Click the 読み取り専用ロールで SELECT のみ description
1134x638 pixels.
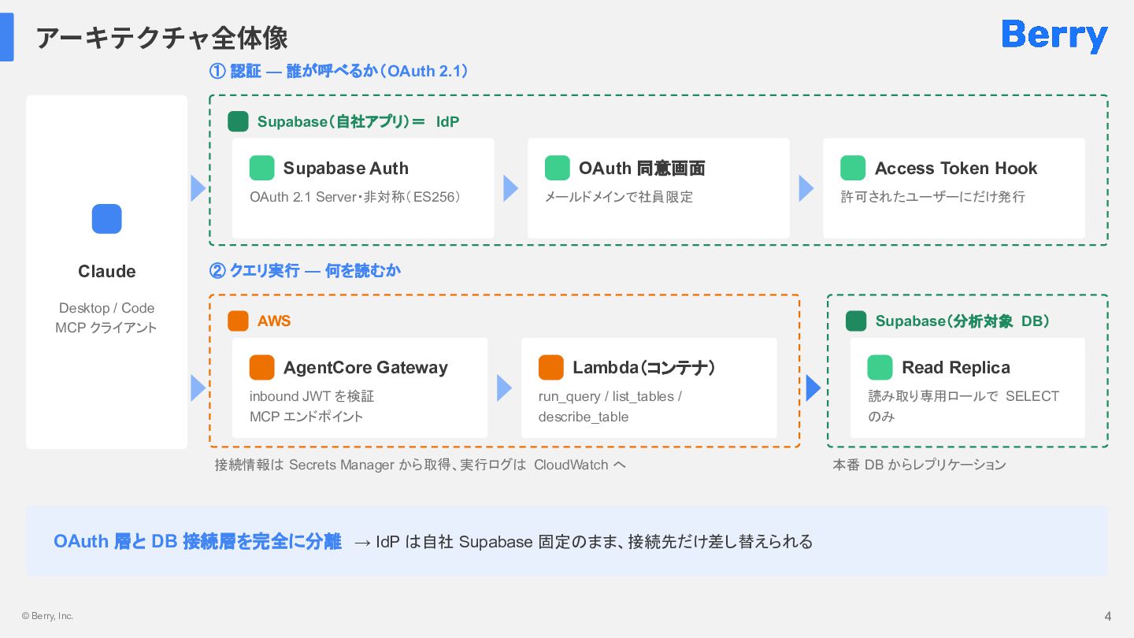pyautogui.click(x=964, y=406)
